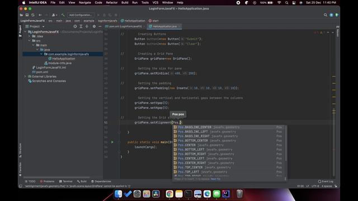Expand External Libraries node
This screenshot has width=358, height=201.
pyautogui.click(x=25, y=76)
